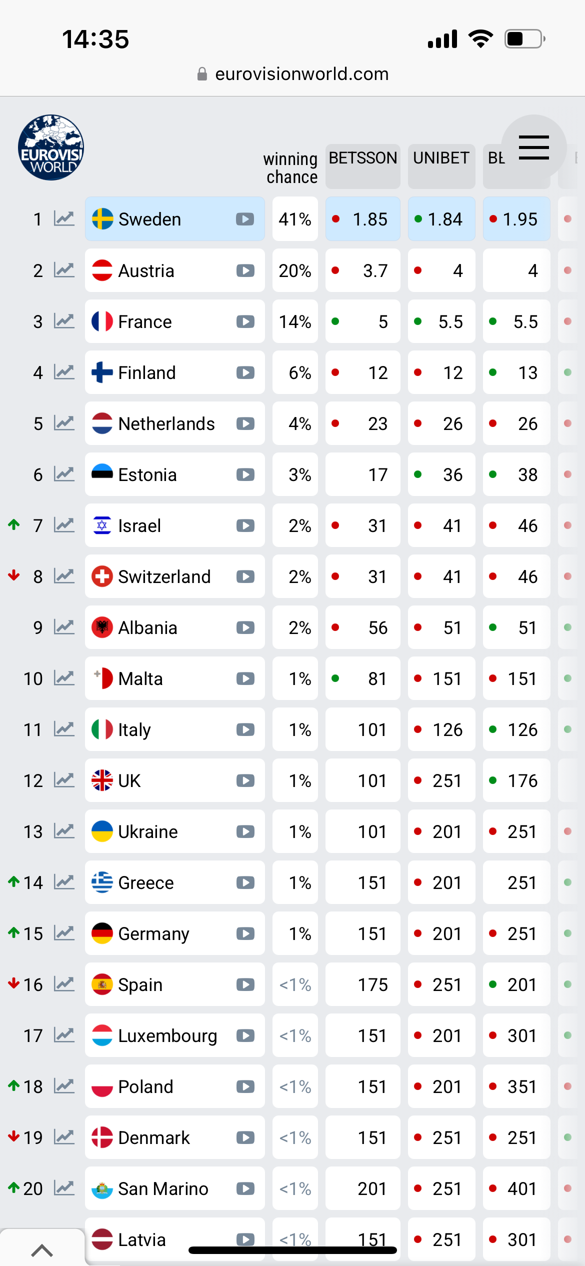Screen dimensions: 585x1266
Task: Play Austria's song video
Action: [245, 270]
